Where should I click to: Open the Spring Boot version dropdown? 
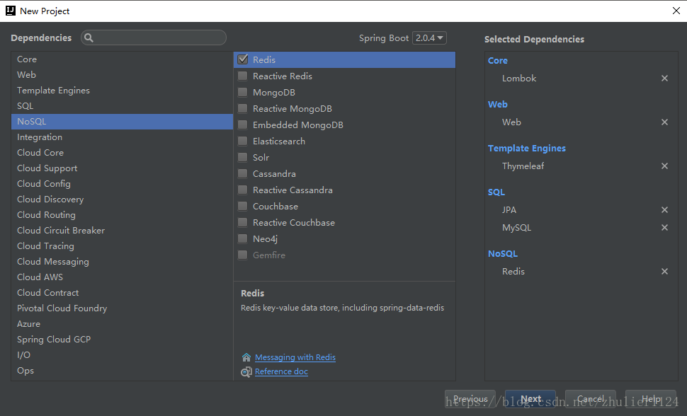[430, 38]
